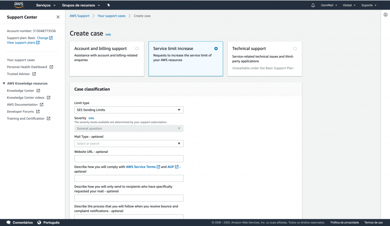390x226 pixels.
Task: Click the Account number text
Action: 31,31
